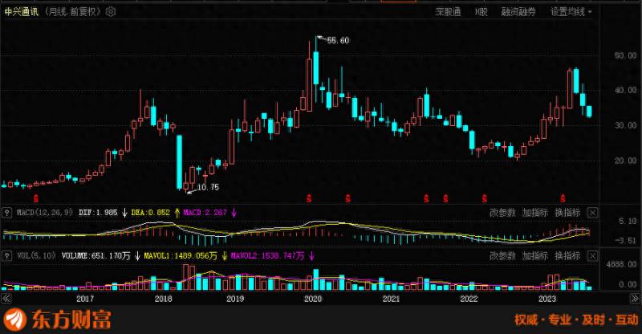The height and width of the screenshot is (334, 642).
Task: Open chart settings gear beside 中兴通讯 title
Action: pyautogui.click(x=111, y=12)
